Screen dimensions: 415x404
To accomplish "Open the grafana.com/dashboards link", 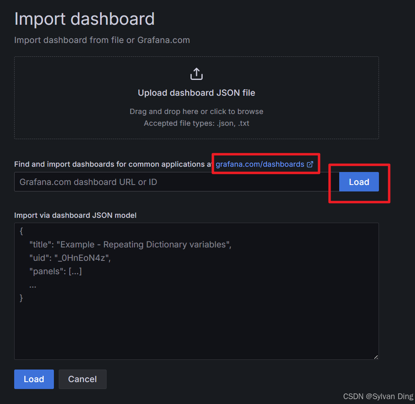I will (260, 164).
